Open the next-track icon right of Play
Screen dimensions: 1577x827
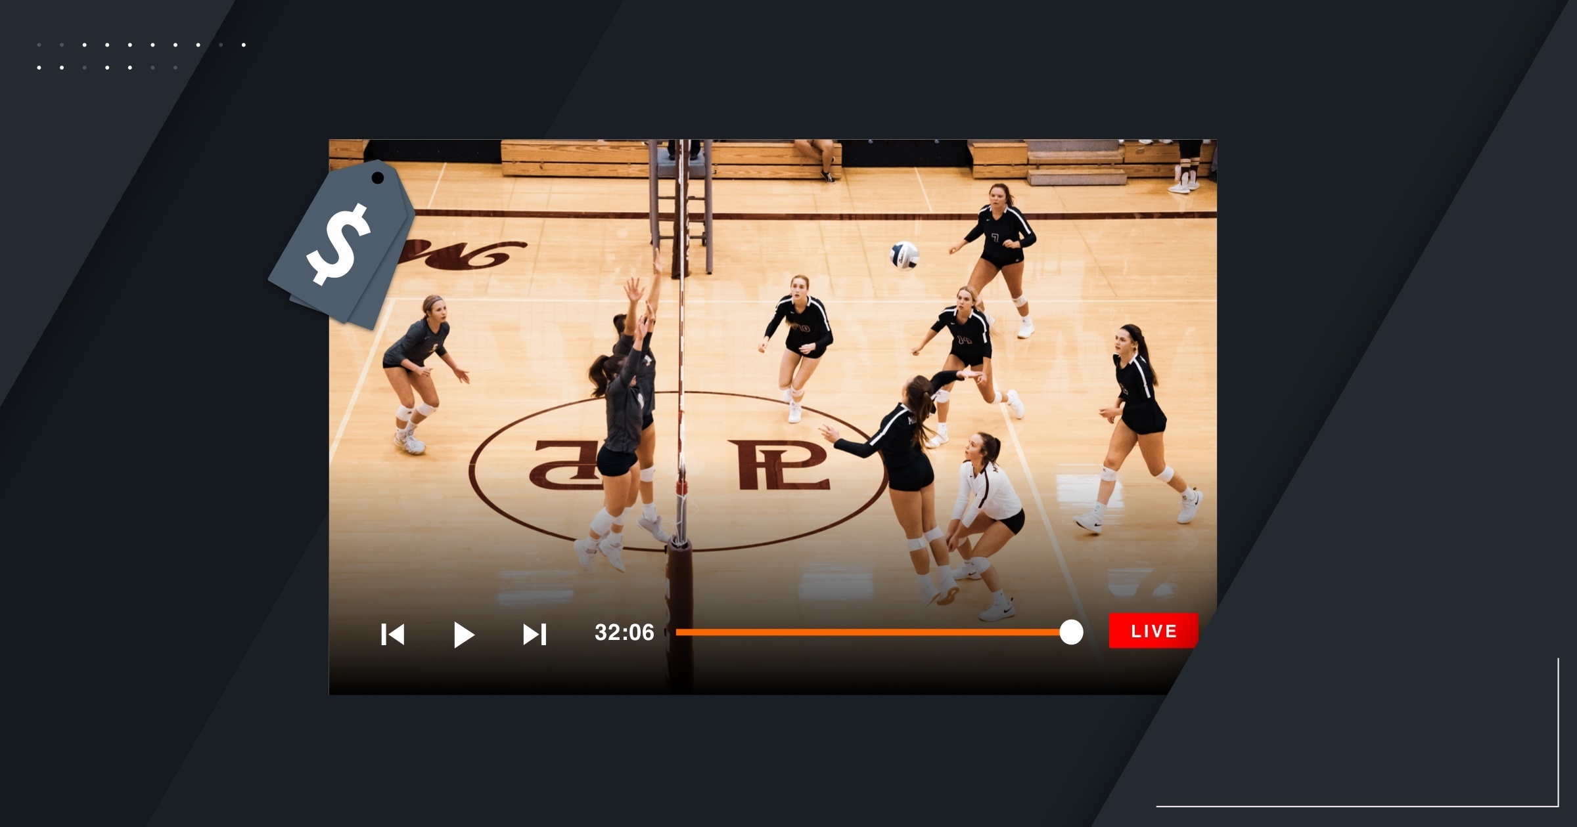click(535, 633)
